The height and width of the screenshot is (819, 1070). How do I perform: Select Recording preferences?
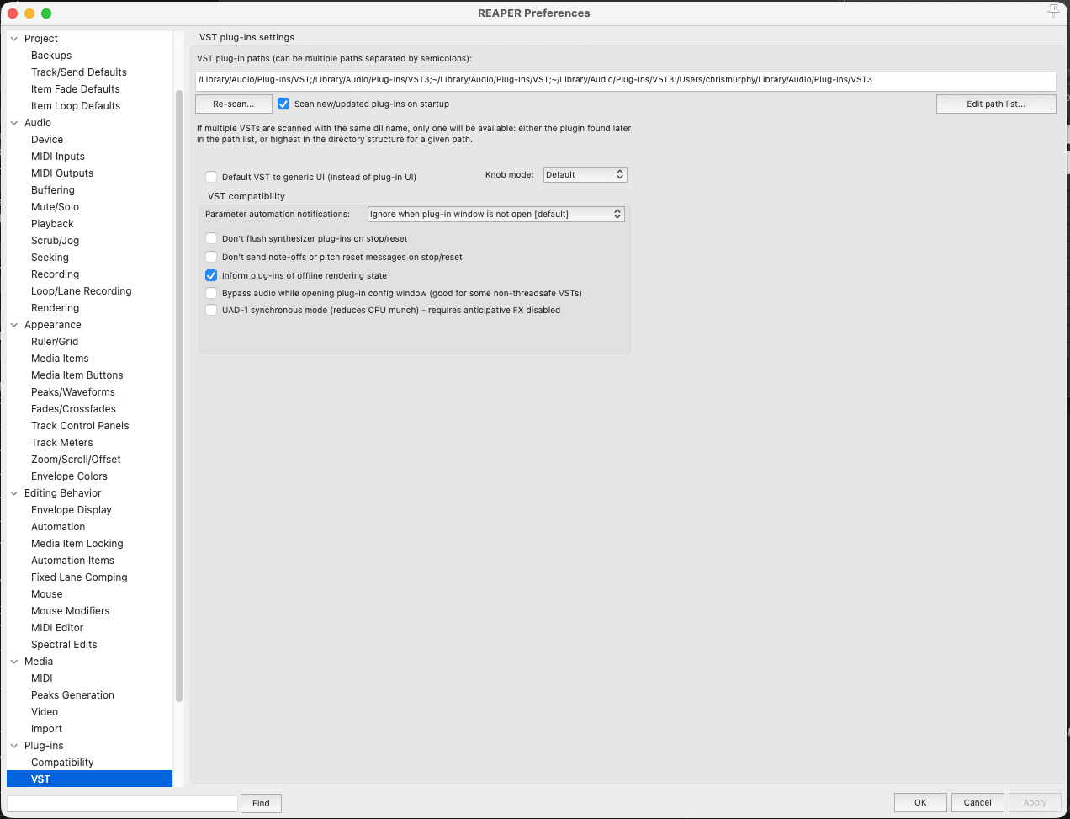tap(55, 274)
